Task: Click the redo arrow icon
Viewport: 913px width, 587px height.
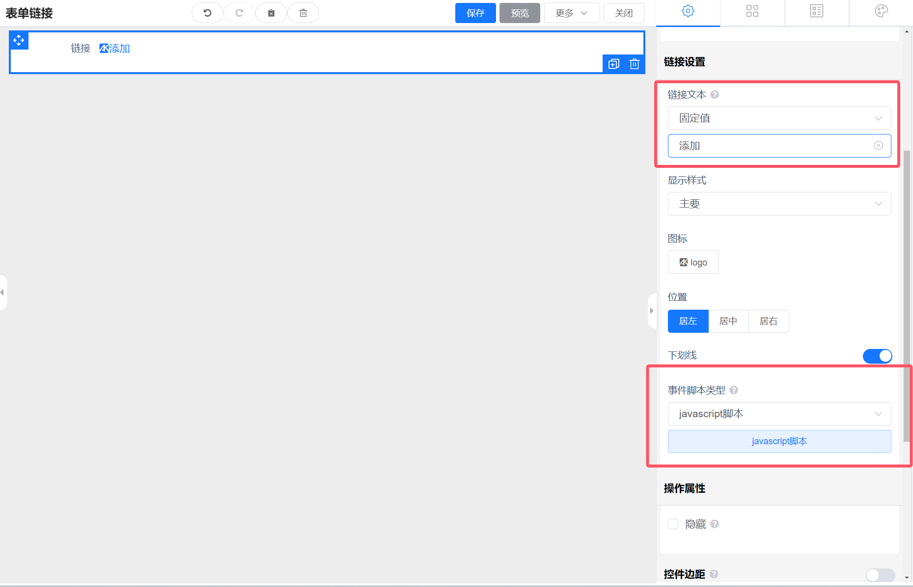Action: point(239,13)
